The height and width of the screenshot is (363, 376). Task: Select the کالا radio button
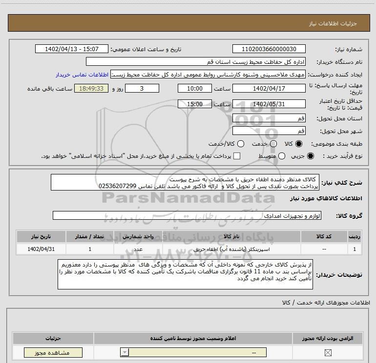[x=299, y=144]
